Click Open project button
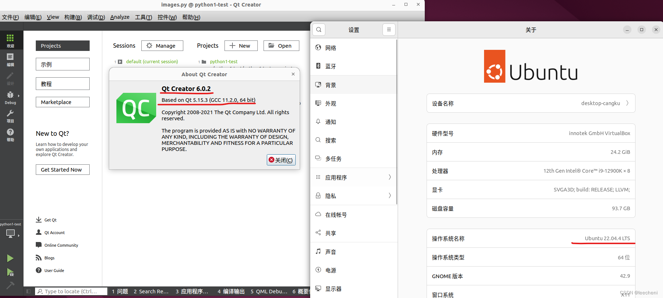663x298 pixels. (x=281, y=46)
